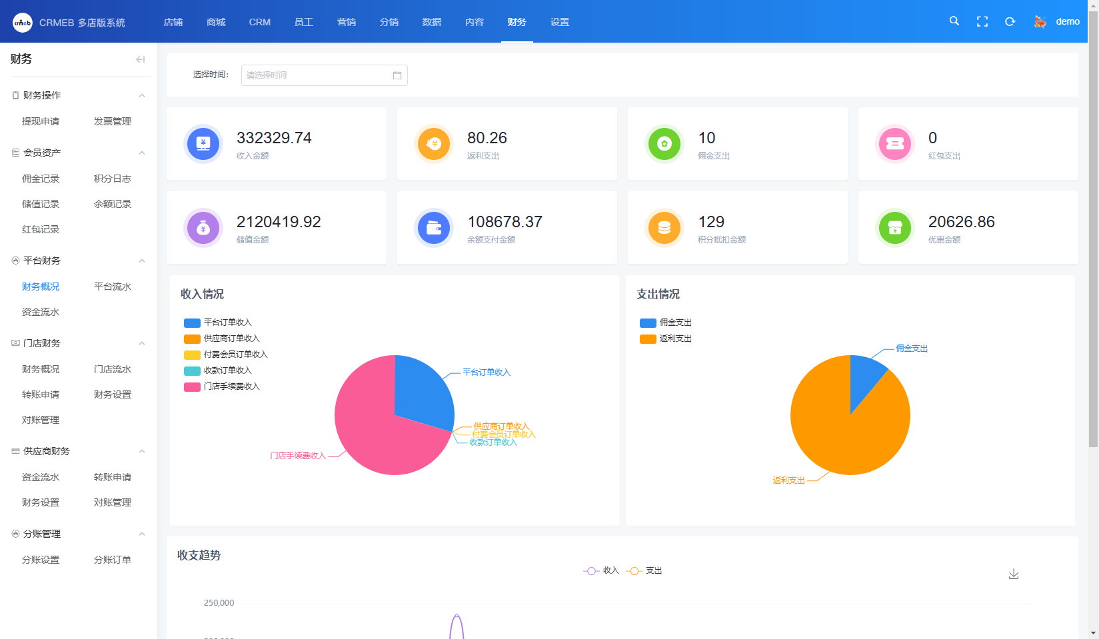
Task: Click the demo user avatar
Action: click(x=1040, y=21)
